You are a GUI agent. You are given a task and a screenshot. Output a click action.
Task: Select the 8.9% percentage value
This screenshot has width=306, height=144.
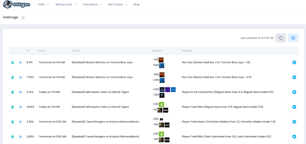click(x=30, y=63)
